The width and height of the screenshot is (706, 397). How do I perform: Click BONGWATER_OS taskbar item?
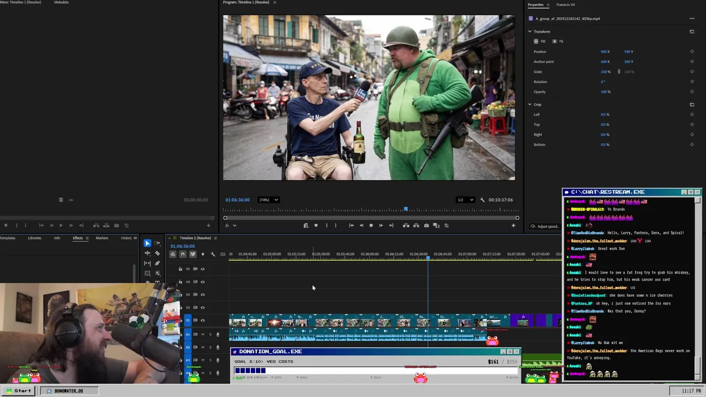click(68, 391)
